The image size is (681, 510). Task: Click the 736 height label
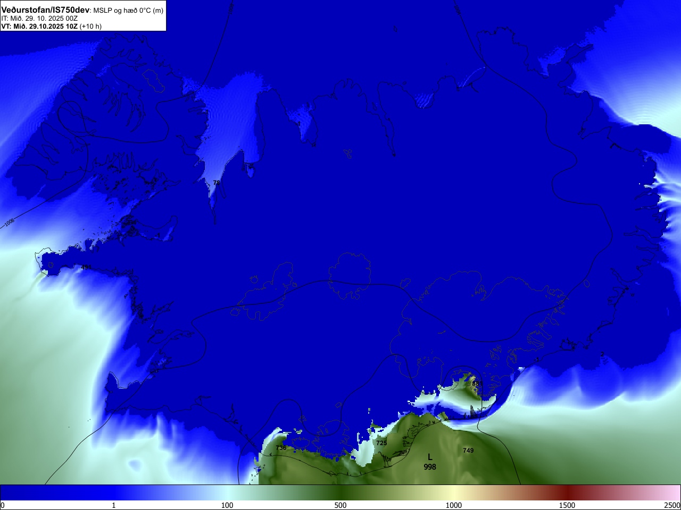(281, 448)
